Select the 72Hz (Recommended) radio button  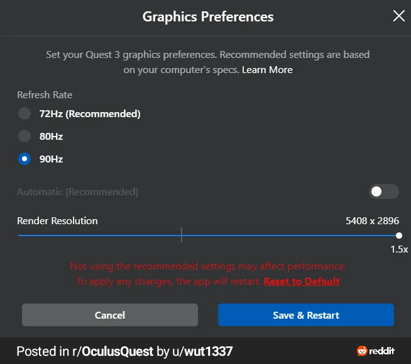click(25, 113)
